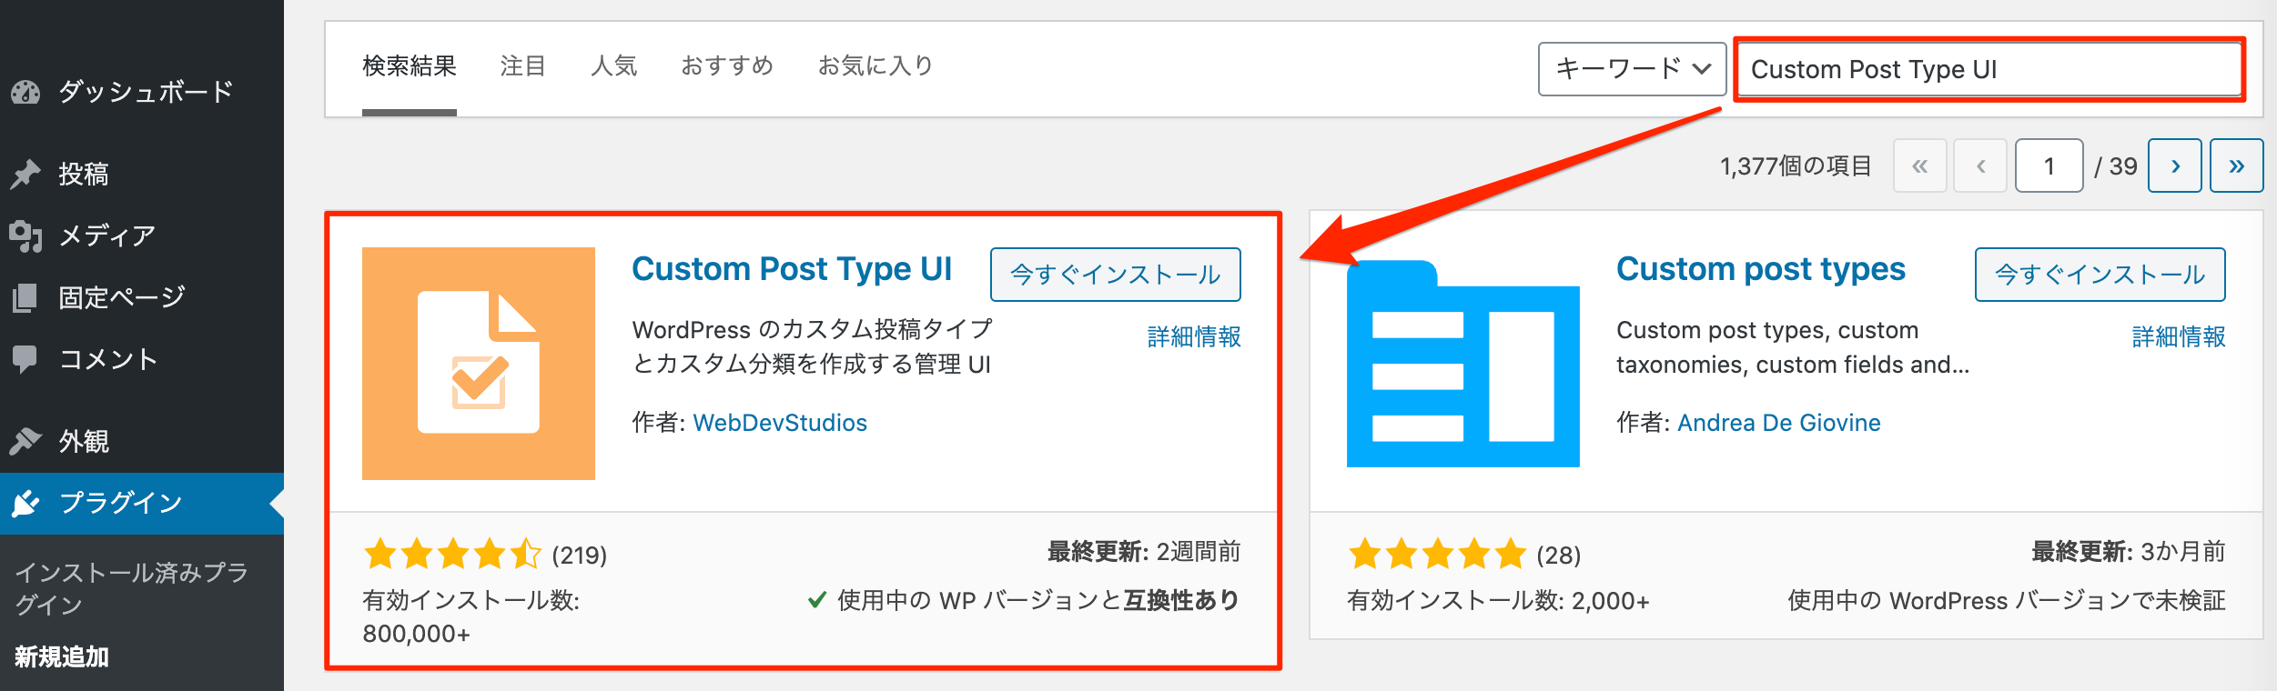
Task: Click the Dashboard gauge icon in sidebar
Action: pos(25,92)
